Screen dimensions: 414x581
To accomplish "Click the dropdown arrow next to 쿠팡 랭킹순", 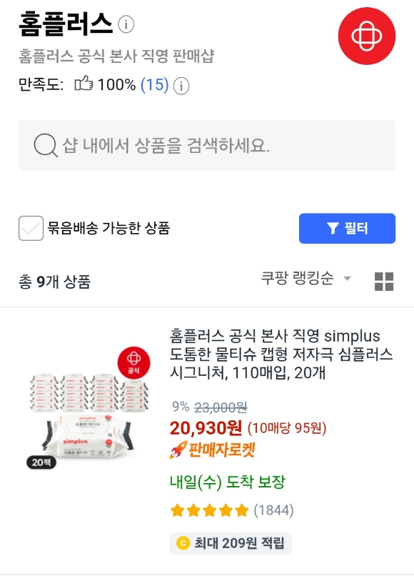I will click(x=347, y=278).
